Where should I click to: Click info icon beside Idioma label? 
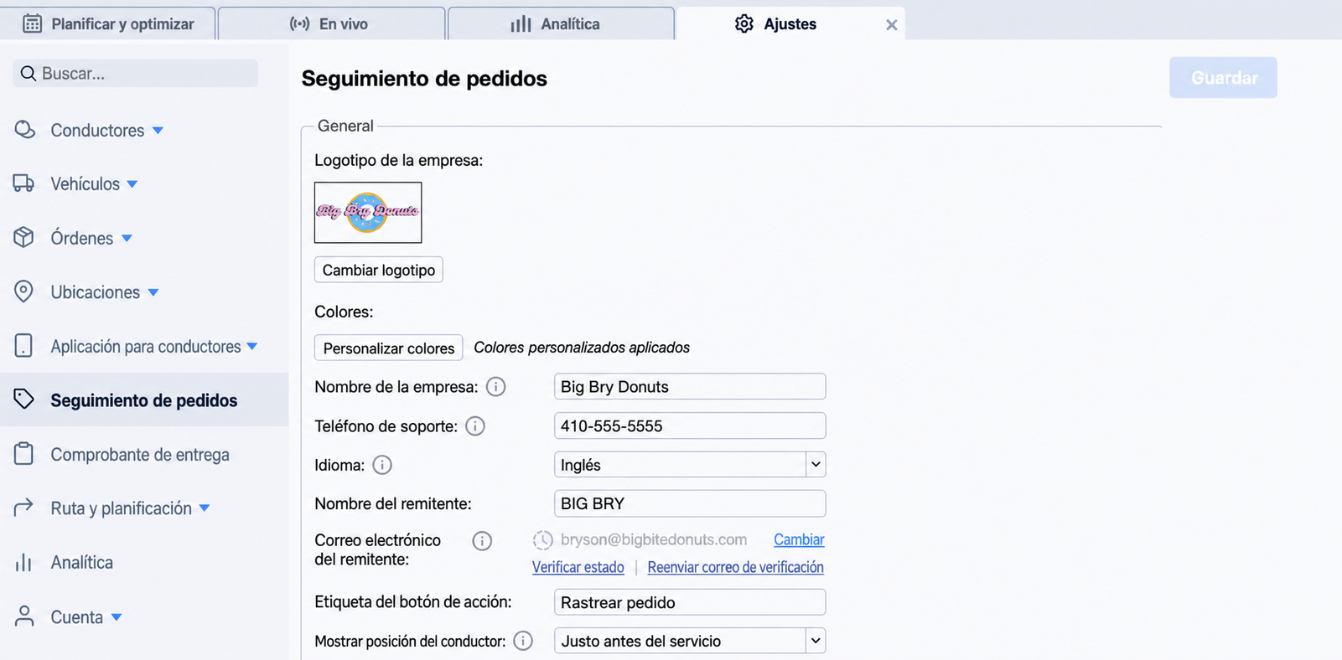coord(382,465)
